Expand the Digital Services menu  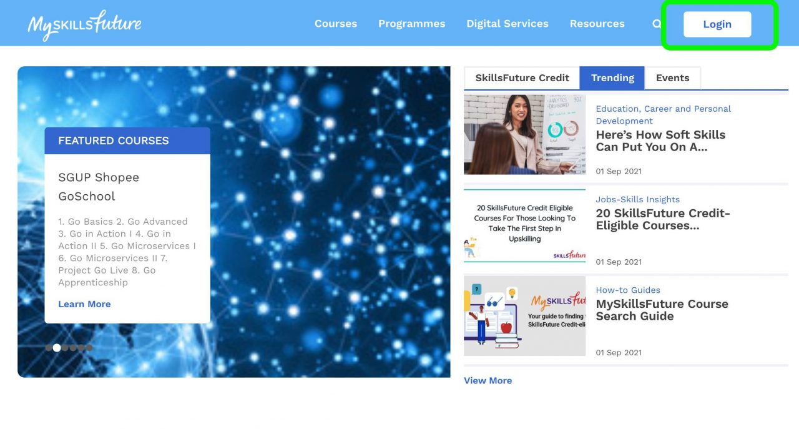point(507,24)
